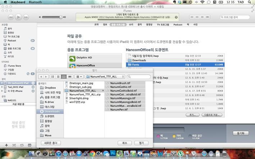Add new playlist with plus icon
The height and width of the screenshot is (159, 255).
tap(6, 145)
